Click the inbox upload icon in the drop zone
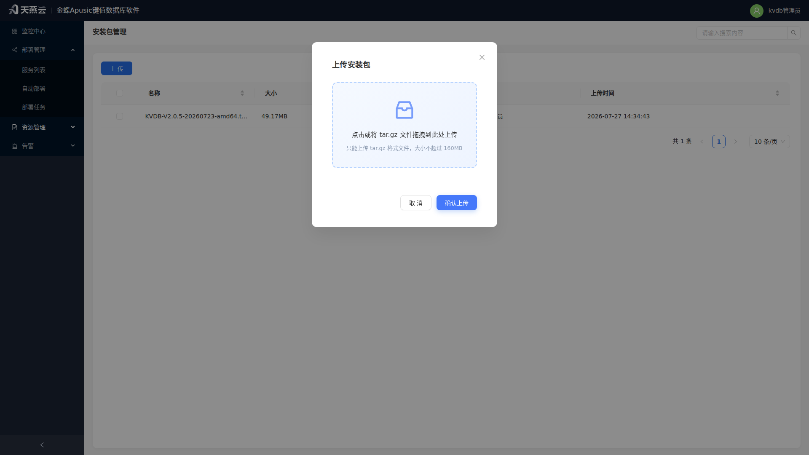 pos(404,110)
